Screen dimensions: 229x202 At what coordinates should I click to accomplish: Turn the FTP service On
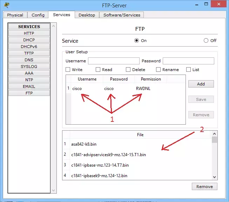(x=136, y=41)
